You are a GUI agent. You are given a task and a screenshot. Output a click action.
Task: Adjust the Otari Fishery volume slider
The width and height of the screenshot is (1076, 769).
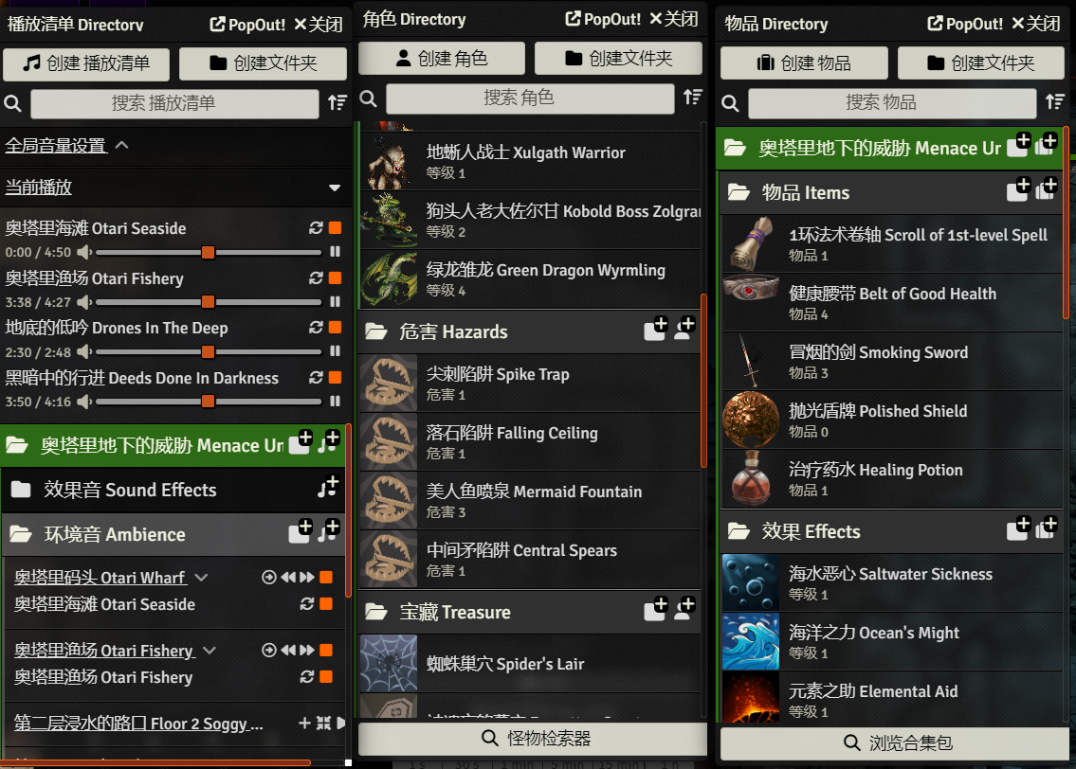(209, 302)
